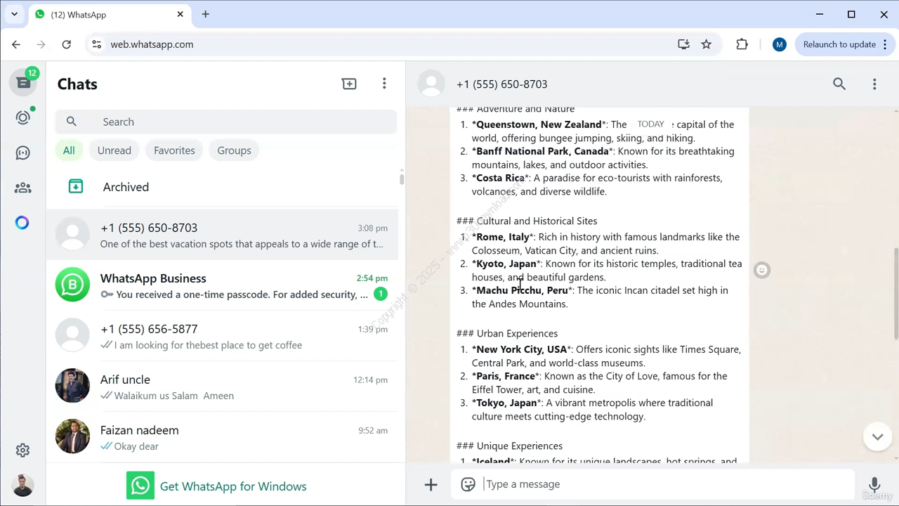Image resolution: width=899 pixels, height=506 pixels.
Task: Open the Channels icon in sidebar
Action: coord(23,153)
